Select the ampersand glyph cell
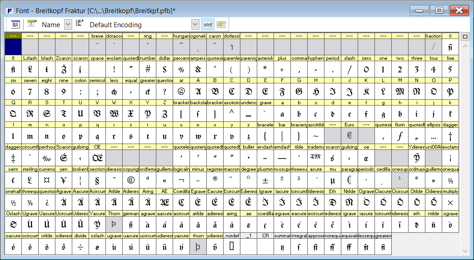The image size is (474, 260). point(198,69)
